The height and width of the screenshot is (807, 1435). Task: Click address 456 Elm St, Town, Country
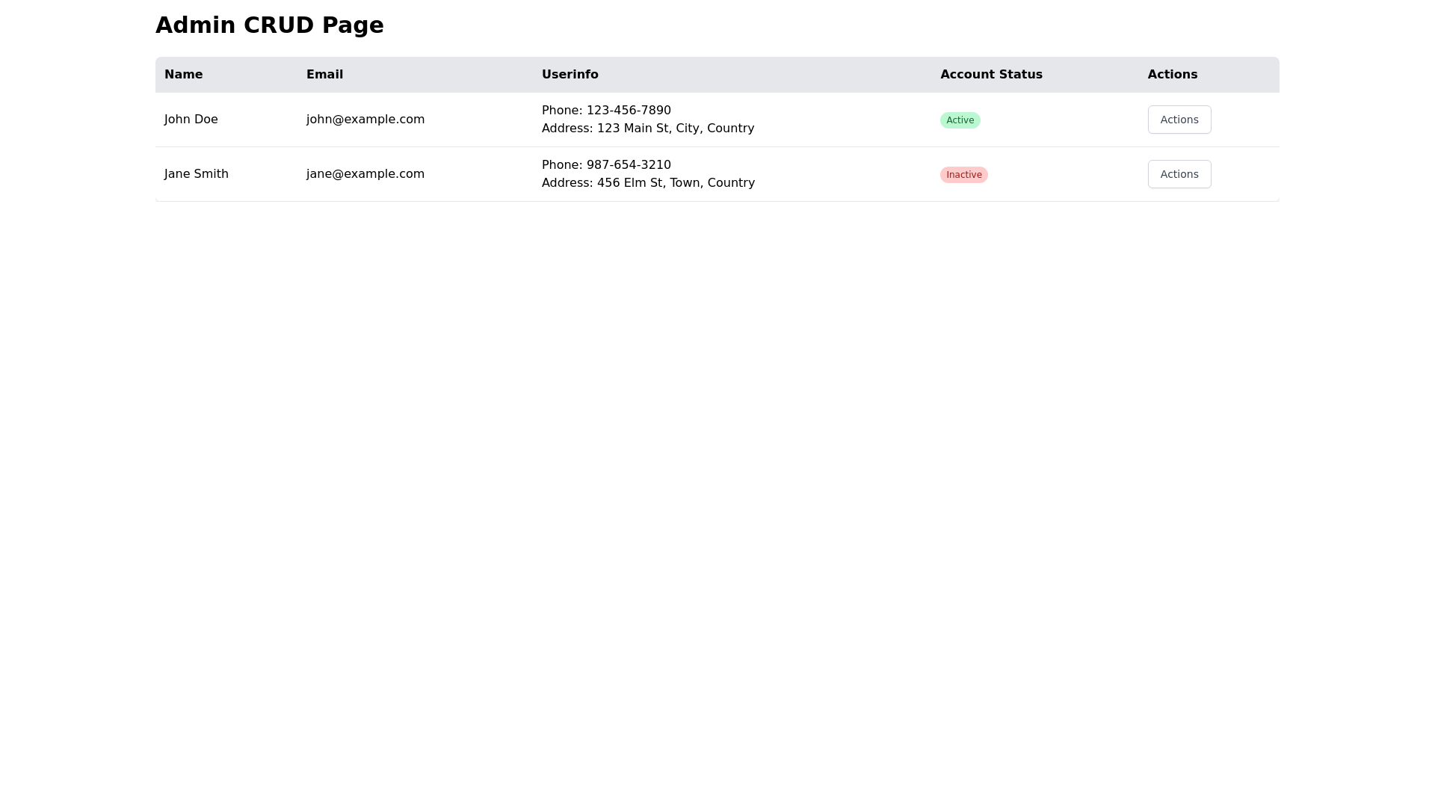tap(675, 183)
